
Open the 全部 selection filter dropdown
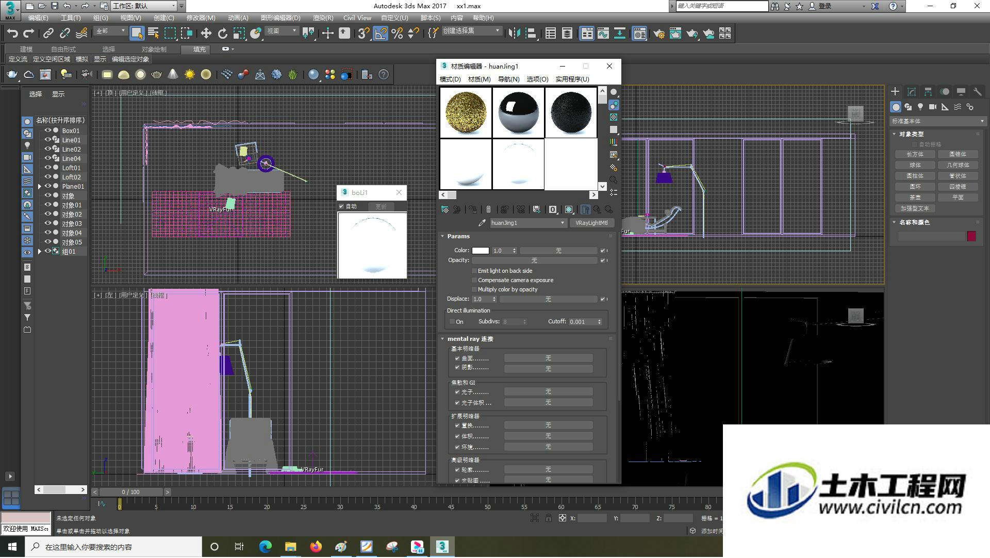[x=110, y=31]
